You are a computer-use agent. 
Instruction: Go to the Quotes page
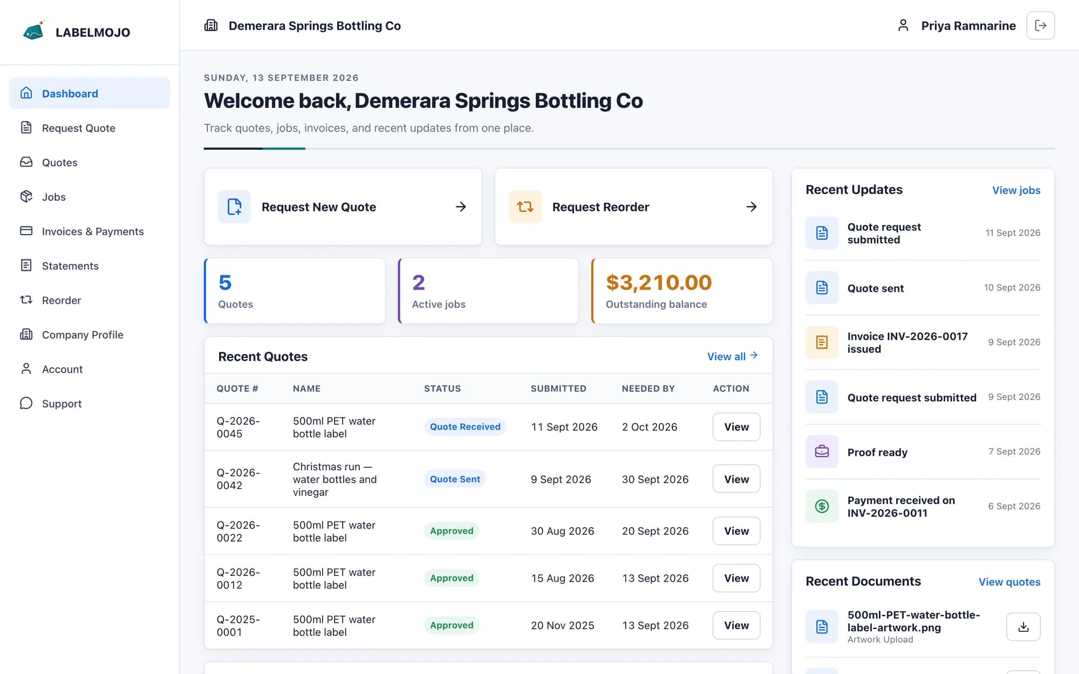[x=90, y=162]
